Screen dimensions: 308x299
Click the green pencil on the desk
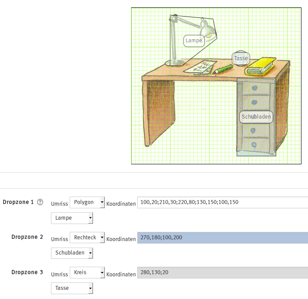click(x=223, y=69)
